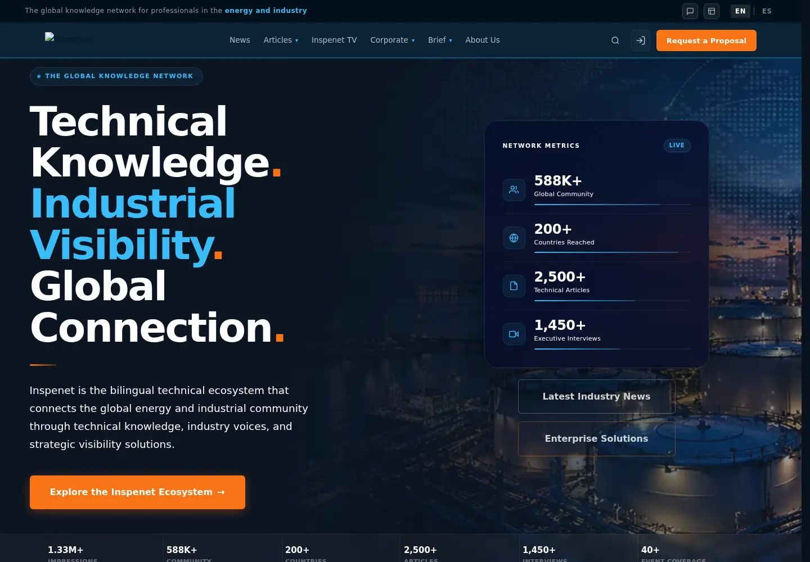
Task: Click the Executive Interviews video camera icon
Action: [x=514, y=334]
